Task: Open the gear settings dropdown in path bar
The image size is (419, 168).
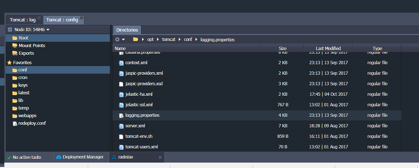Action: (x=120, y=40)
